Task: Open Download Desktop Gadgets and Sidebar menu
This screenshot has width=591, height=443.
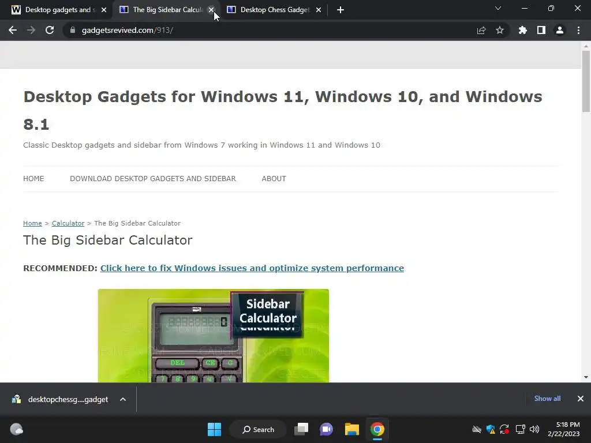Action: (152, 179)
